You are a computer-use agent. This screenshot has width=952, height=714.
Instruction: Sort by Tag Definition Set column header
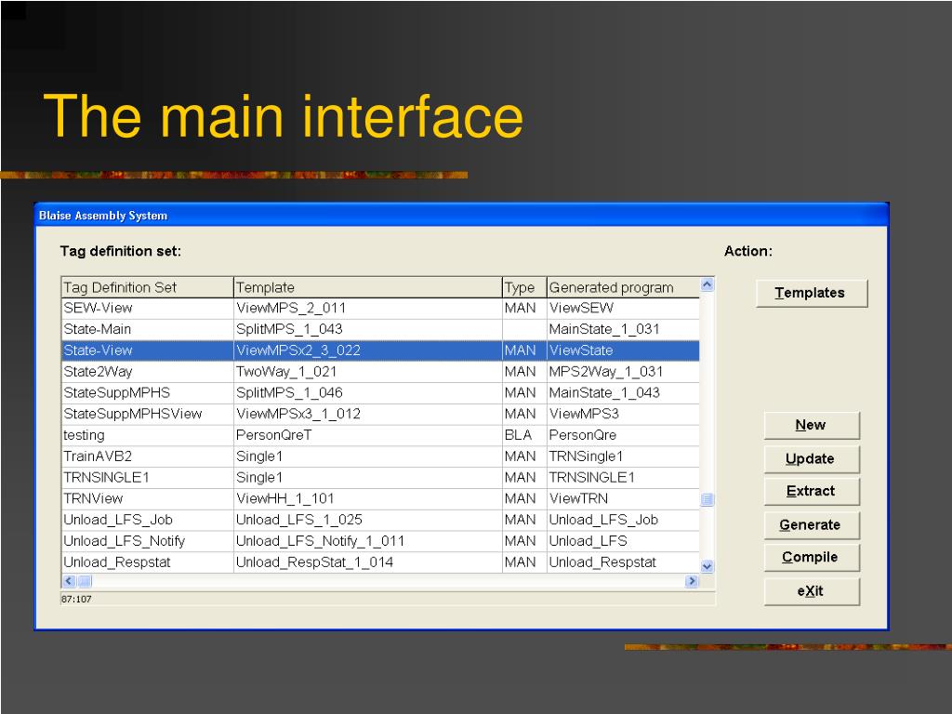[x=148, y=287]
